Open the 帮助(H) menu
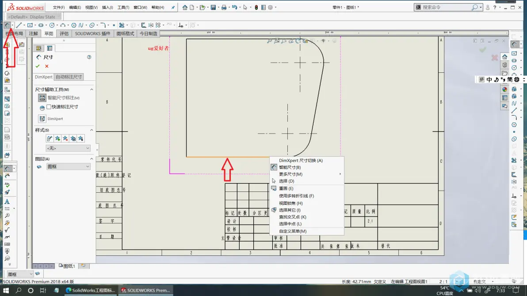527x296 pixels. point(158,7)
